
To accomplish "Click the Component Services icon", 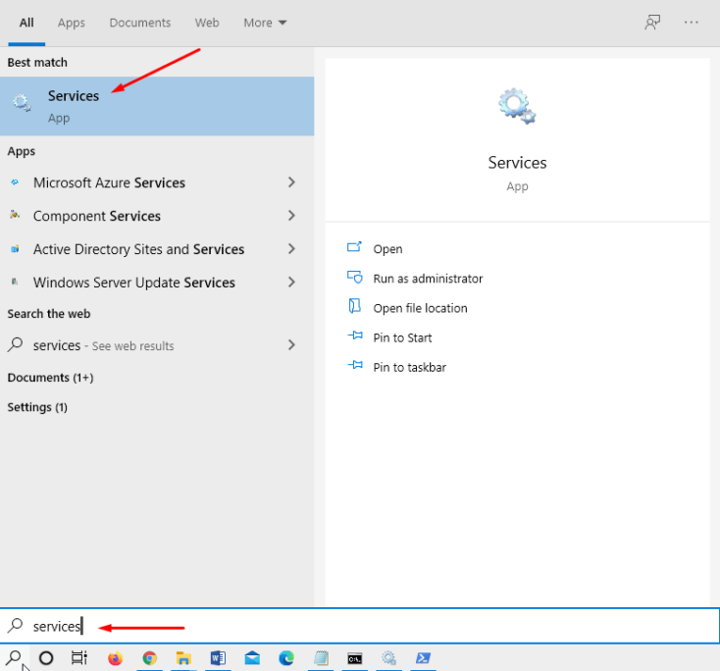I will coord(15,216).
